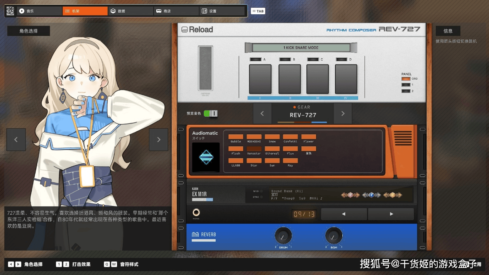Select panel option 2
489x275 pixels.
(406, 91)
